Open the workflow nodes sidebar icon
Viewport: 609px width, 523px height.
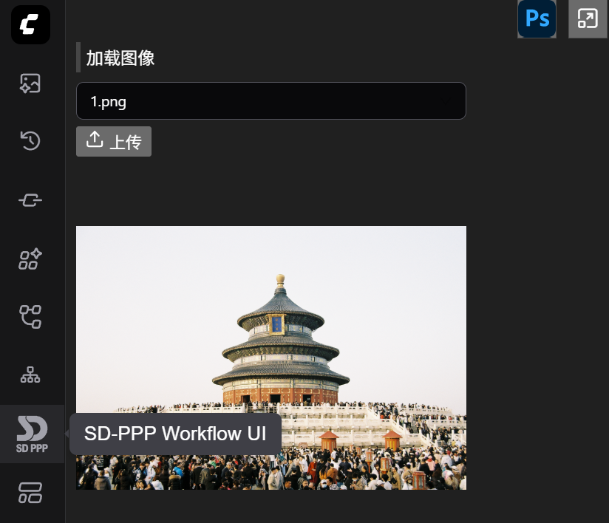(30, 317)
